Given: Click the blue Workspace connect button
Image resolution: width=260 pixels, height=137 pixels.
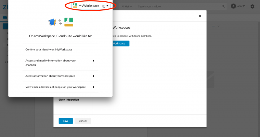Looking at the screenshot, I should click(x=121, y=44).
